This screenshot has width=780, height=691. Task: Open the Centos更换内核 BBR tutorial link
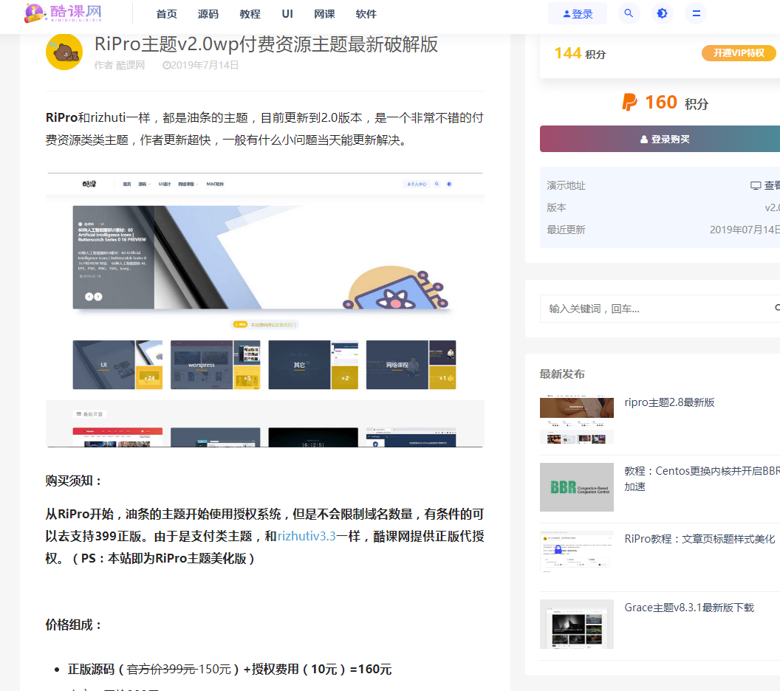point(702,478)
